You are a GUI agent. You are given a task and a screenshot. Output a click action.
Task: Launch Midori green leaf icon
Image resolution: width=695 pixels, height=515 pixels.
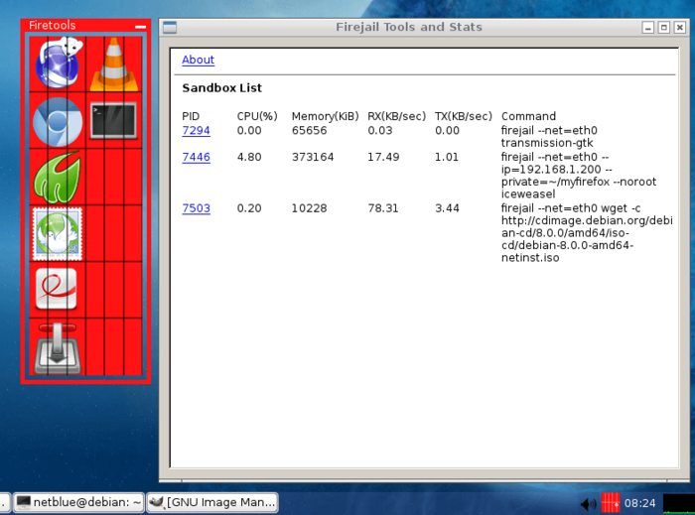(58, 177)
